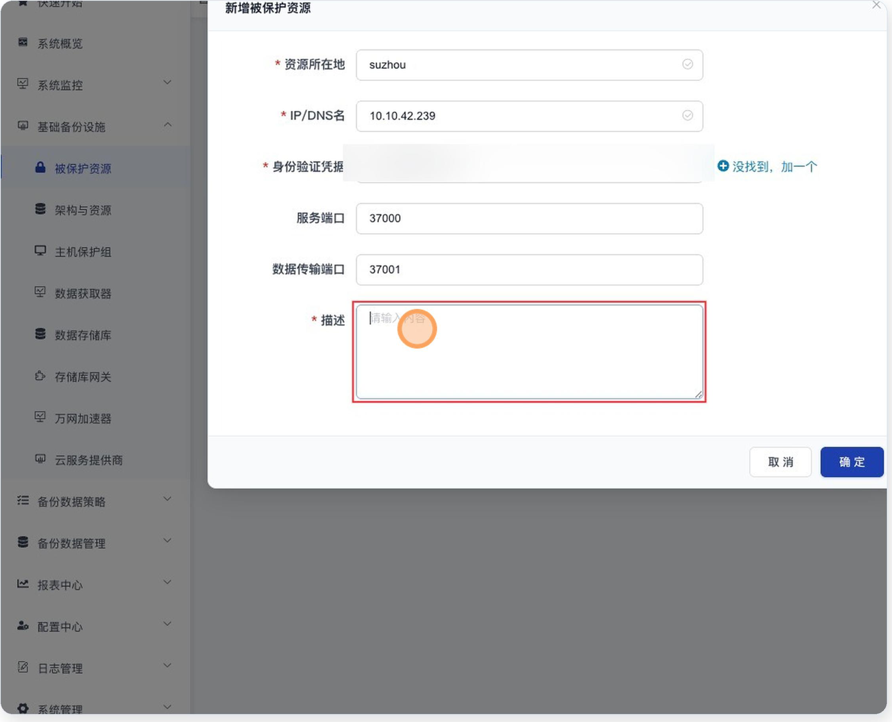Expand the 日志管理 chevron
The image size is (892, 722).
coord(168,665)
